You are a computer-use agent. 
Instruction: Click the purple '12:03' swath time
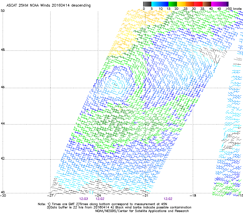tap(83, 199)
